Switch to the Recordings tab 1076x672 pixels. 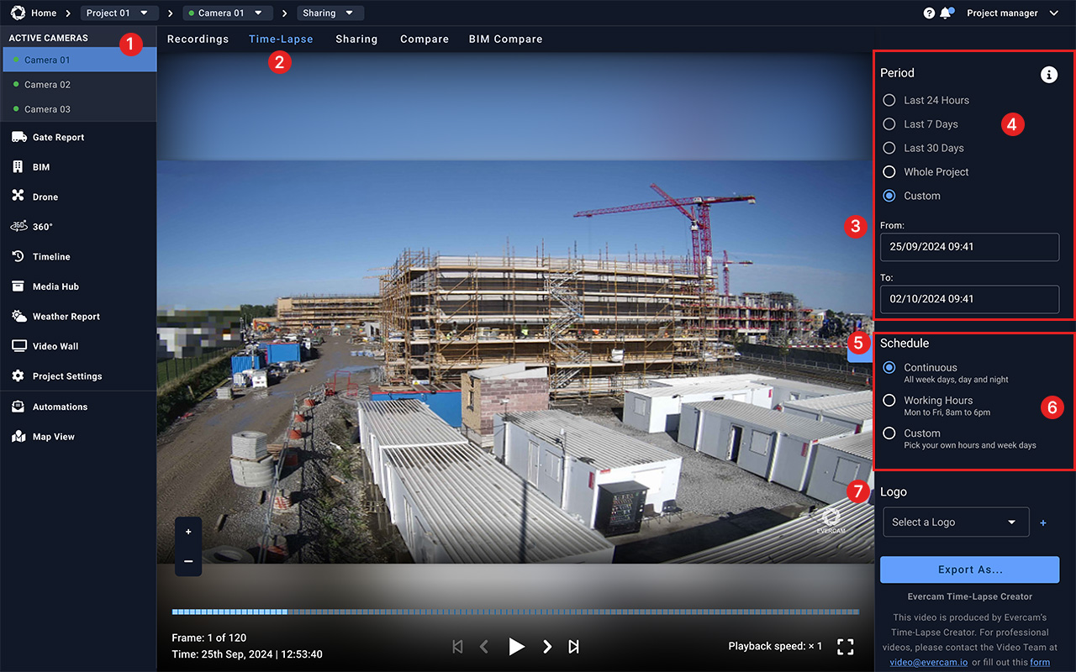pos(198,39)
